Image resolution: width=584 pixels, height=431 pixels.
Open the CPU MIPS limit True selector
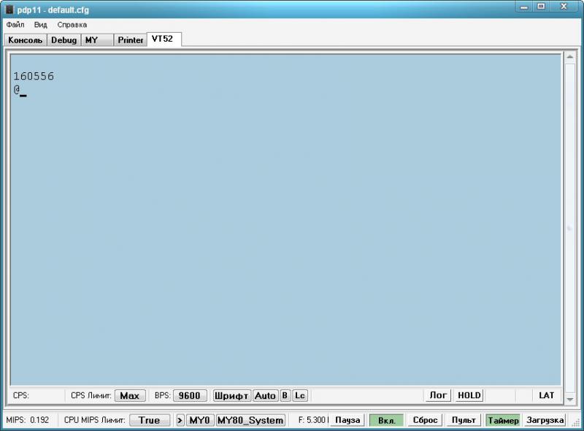149,420
